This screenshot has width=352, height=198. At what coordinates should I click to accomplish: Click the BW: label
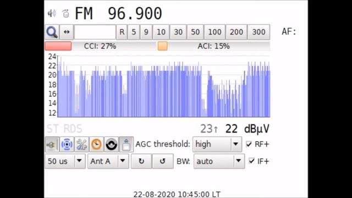coord(183,161)
